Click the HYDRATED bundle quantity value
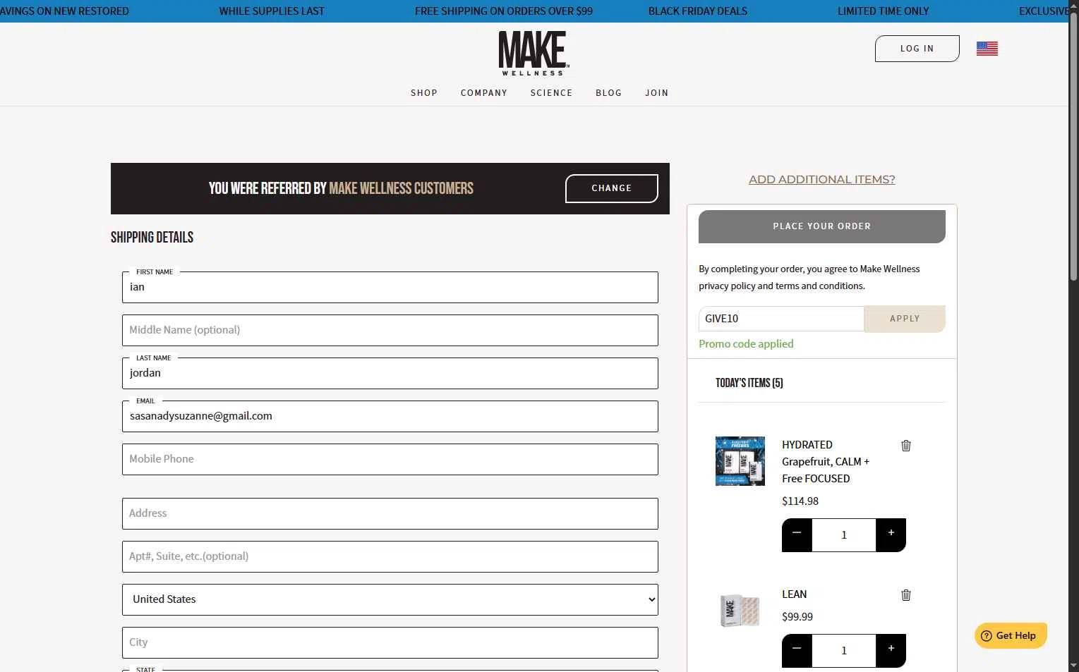Screen dimensions: 1079x672 point(844,535)
